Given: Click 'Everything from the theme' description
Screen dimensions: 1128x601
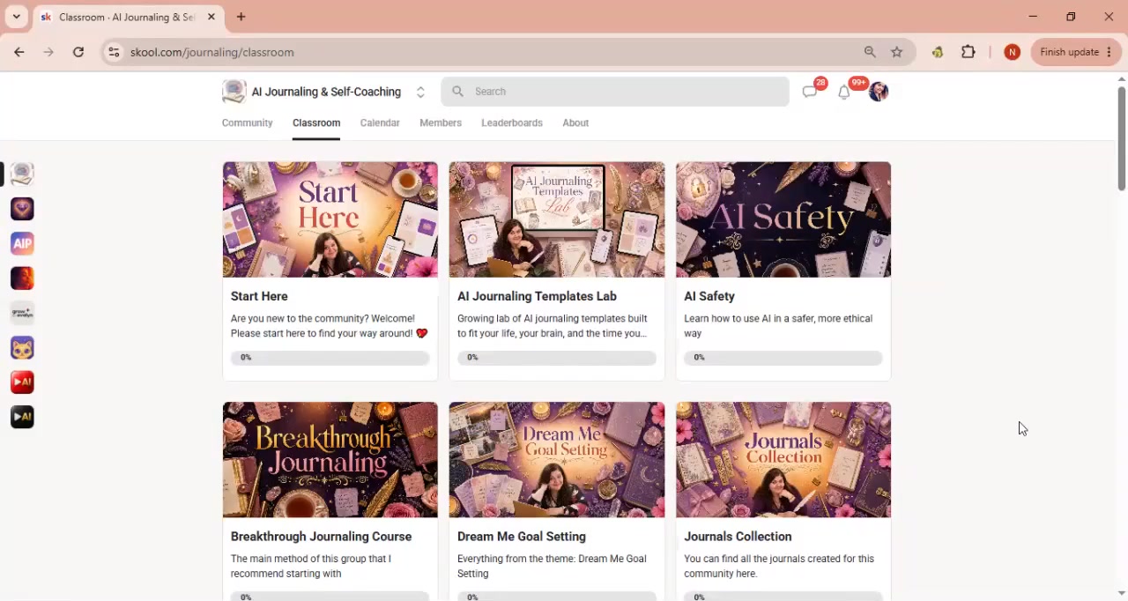Looking at the screenshot, I should point(552,566).
